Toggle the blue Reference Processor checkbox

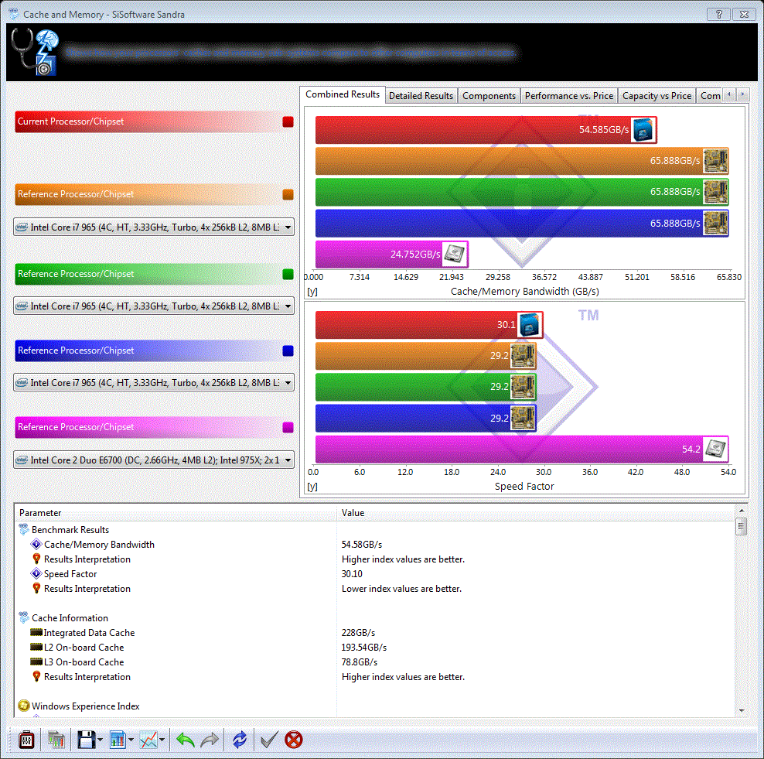[x=288, y=351]
